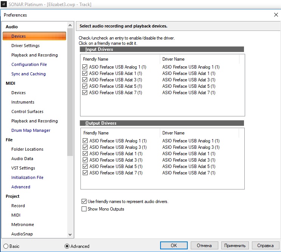Open Audio Playback and Recording page
This screenshot has width=281, height=252.
[x=34, y=55]
